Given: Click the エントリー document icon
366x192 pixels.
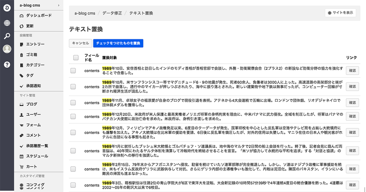Looking at the screenshot, I should (x=22, y=44).
